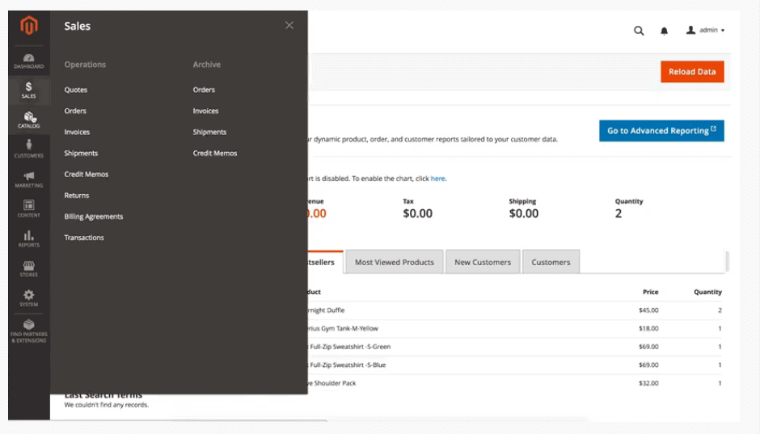Switch to Most Viewed Products tab
The width and height of the screenshot is (760, 434).
tap(394, 262)
